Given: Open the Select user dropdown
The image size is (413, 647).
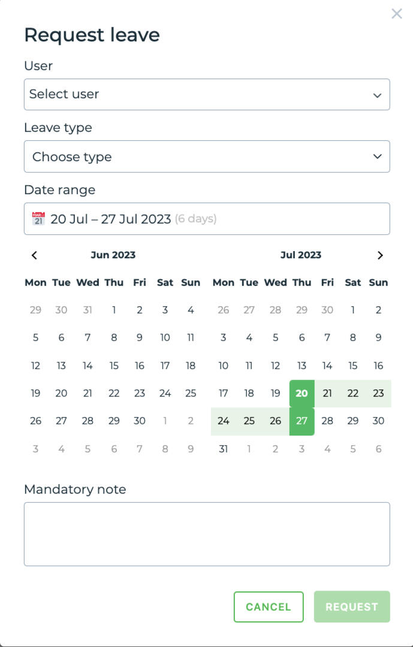Looking at the screenshot, I should click(x=207, y=94).
